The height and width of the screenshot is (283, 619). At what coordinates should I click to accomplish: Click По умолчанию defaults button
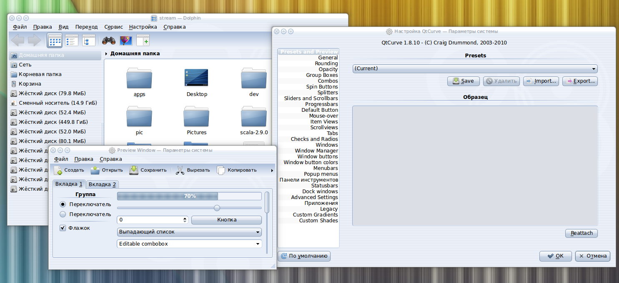click(304, 256)
